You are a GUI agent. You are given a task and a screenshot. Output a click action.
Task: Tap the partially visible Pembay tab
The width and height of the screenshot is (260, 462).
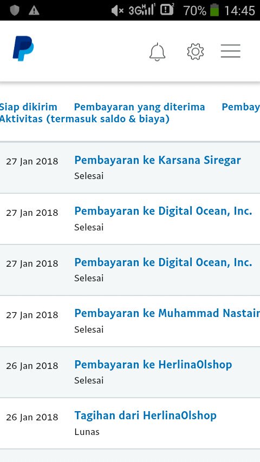click(x=241, y=107)
